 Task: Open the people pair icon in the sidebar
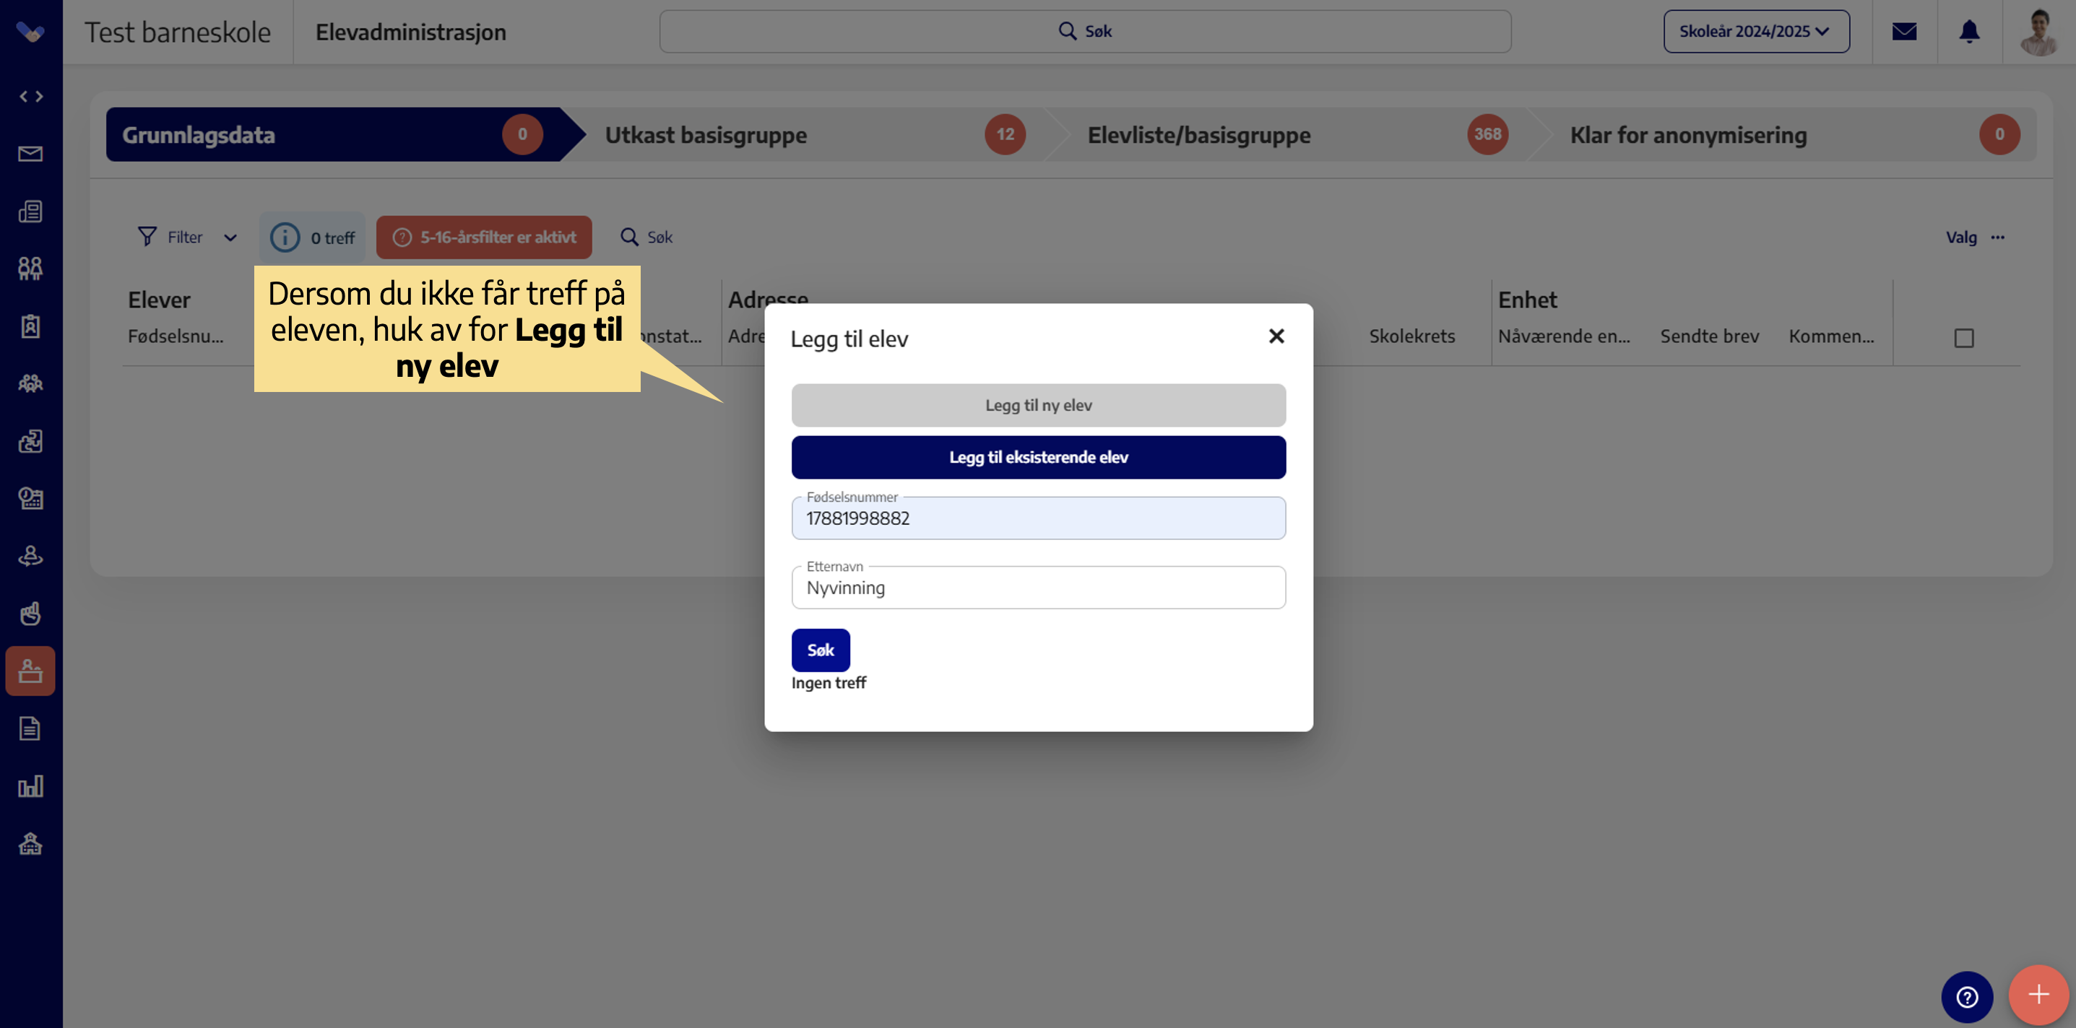tap(30, 269)
